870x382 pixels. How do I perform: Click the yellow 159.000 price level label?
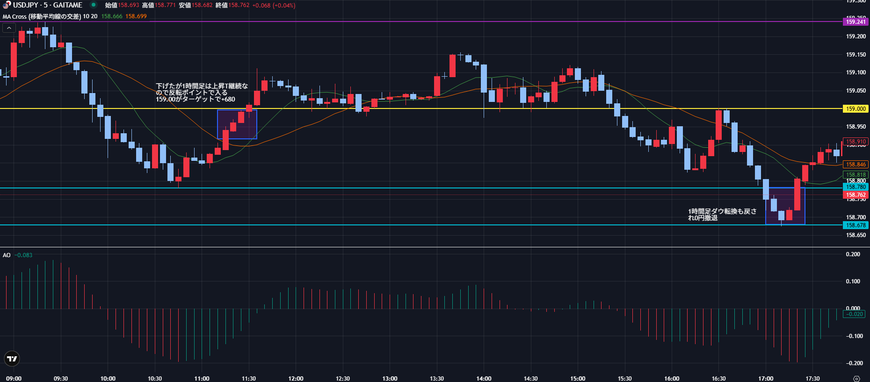[x=855, y=109]
